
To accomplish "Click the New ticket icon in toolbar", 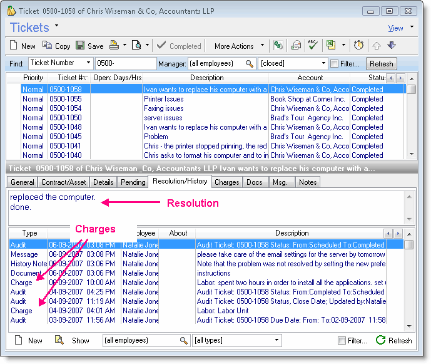I will (15, 46).
